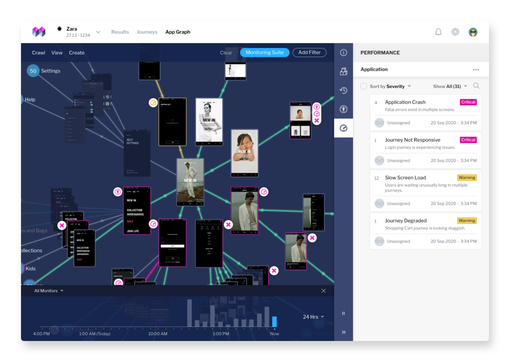Open the Slow Screen Load issue
Viewport: 510px width, 362px height.
click(425, 190)
